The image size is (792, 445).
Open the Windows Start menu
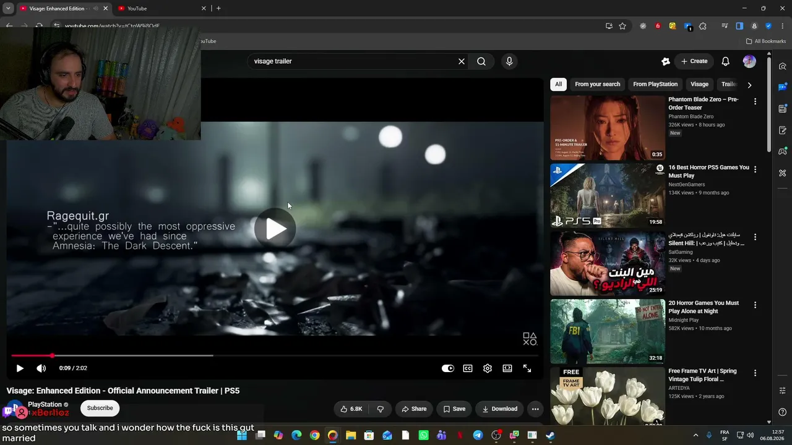(242, 436)
